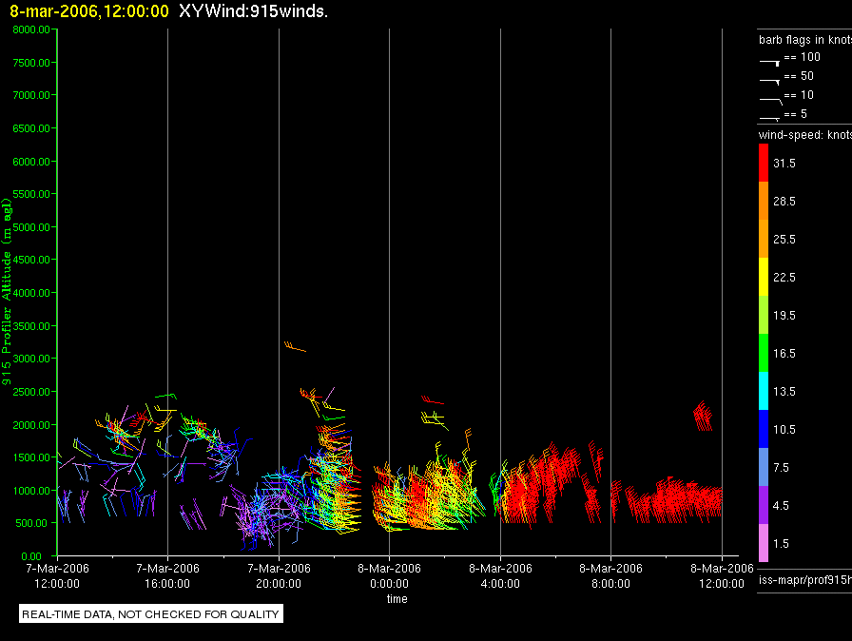Image resolution: width=852 pixels, height=641 pixels.
Task: Click the 'iss-mapr/prof915h' source label
Action: [805, 580]
